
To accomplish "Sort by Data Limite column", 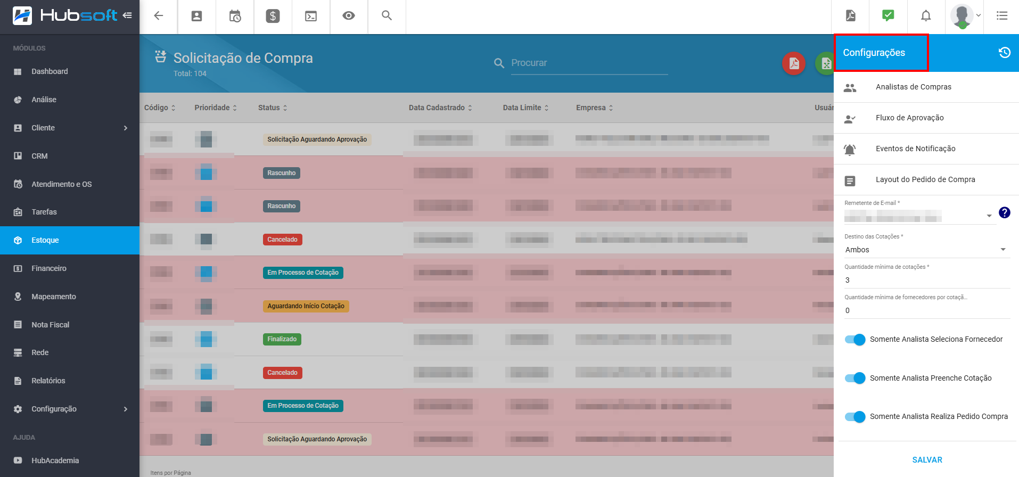I will point(525,108).
